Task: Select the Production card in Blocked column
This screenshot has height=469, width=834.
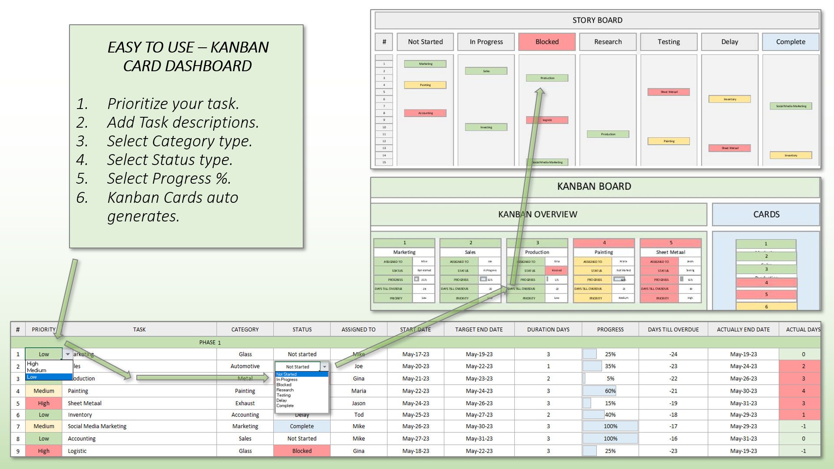Action: pyautogui.click(x=547, y=78)
